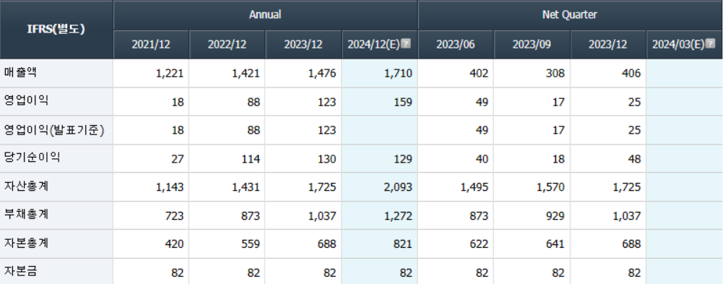The width and height of the screenshot is (723, 284).
Task: Click 부채총계 value 929 for 2023/09
Action: pos(555,216)
